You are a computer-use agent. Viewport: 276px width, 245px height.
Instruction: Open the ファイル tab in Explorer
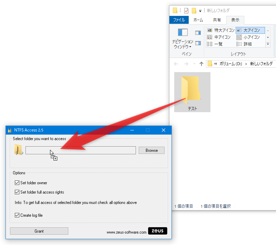click(x=179, y=20)
